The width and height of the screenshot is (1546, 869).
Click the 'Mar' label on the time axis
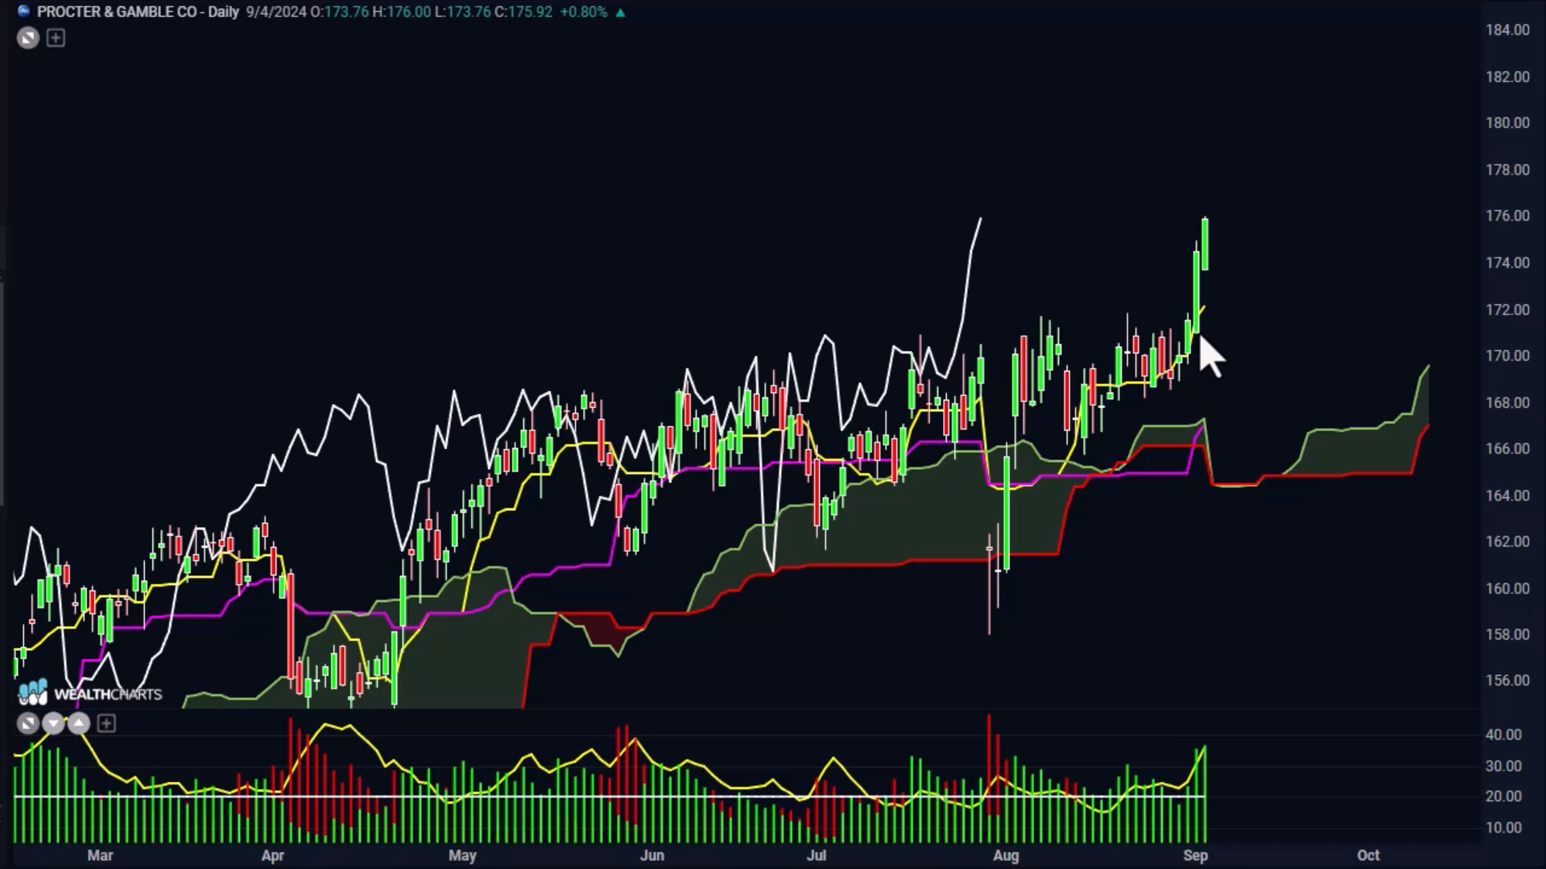pyautogui.click(x=100, y=855)
